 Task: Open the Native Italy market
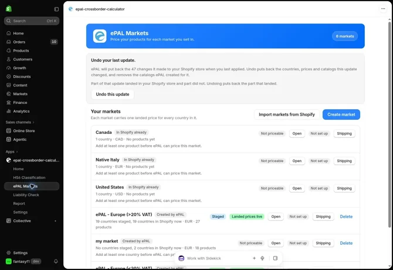pos(297,161)
